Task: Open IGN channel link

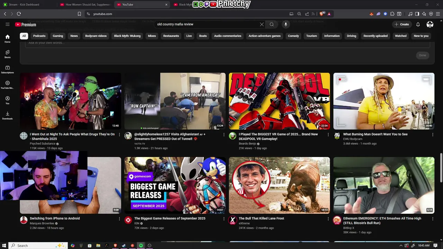Action: pos(136,223)
